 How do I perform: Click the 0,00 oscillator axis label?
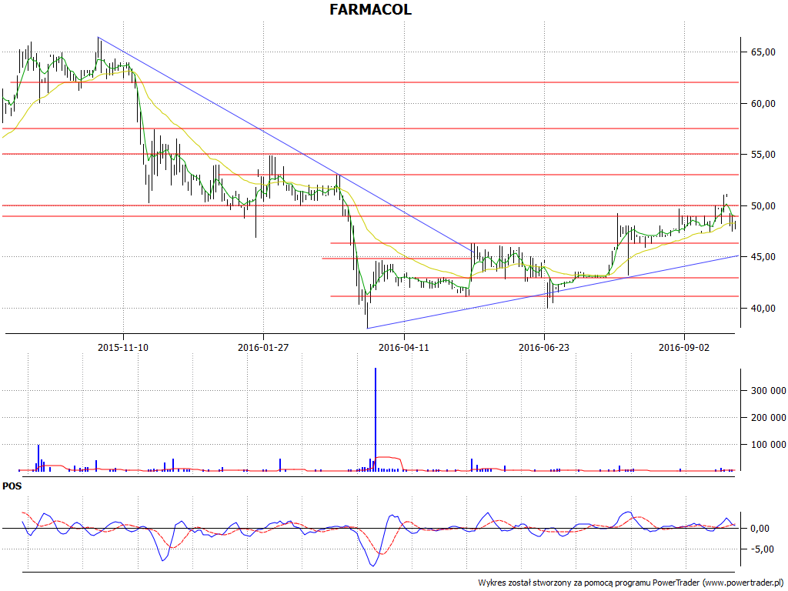tap(759, 529)
